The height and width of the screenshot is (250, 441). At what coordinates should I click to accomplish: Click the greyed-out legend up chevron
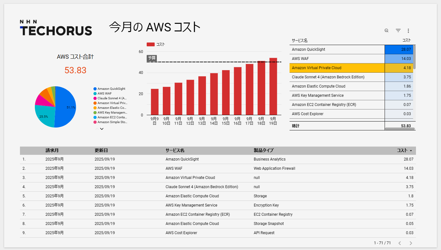97,129
